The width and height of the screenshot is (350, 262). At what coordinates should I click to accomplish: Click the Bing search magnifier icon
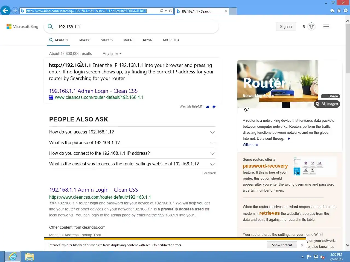[50, 26]
